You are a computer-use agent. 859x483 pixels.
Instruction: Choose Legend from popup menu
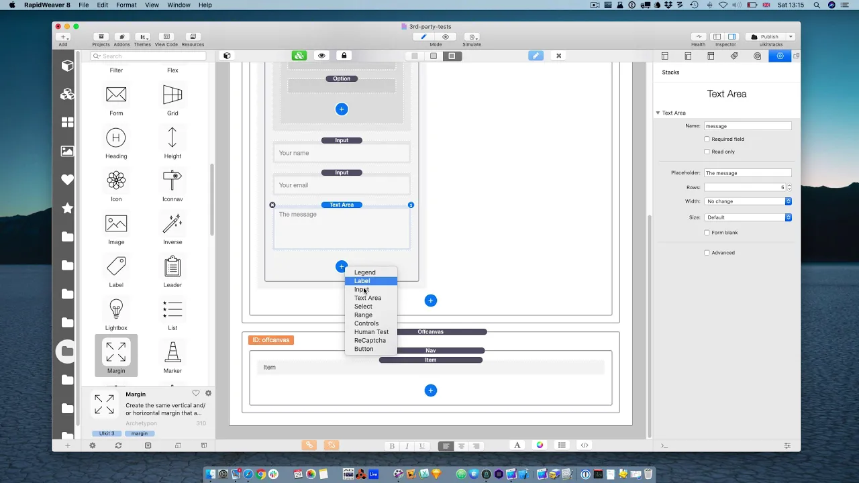click(364, 272)
